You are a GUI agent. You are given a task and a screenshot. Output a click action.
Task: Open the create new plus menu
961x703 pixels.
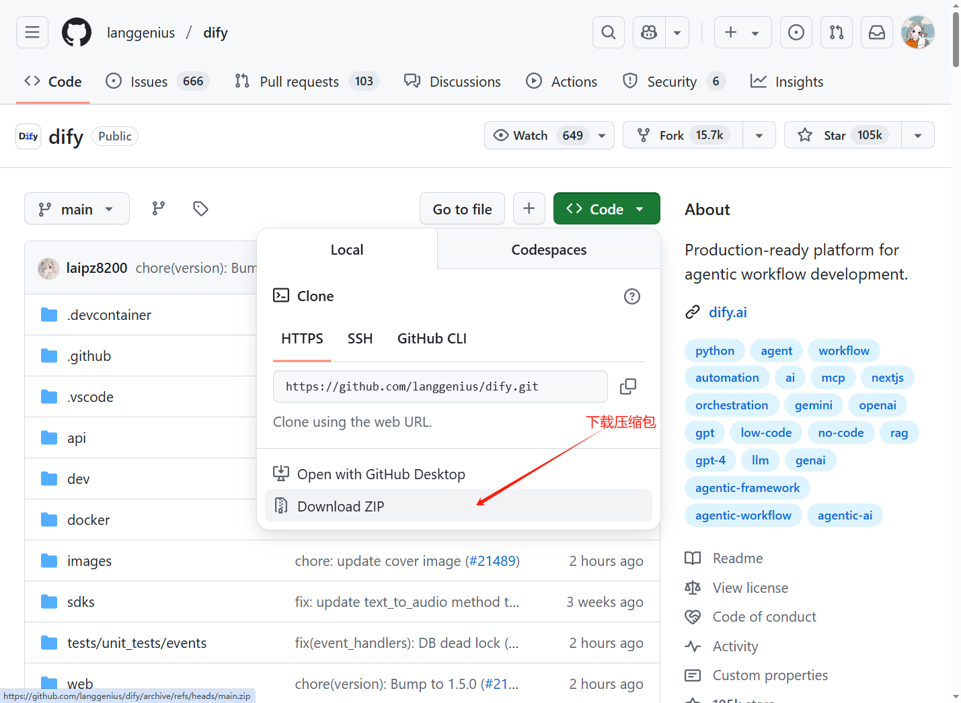point(742,32)
